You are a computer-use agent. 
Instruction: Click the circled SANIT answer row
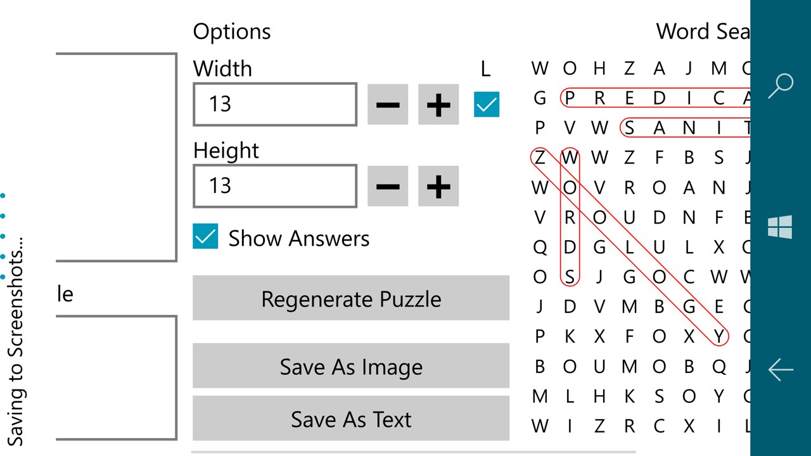pyautogui.click(x=684, y=128)
